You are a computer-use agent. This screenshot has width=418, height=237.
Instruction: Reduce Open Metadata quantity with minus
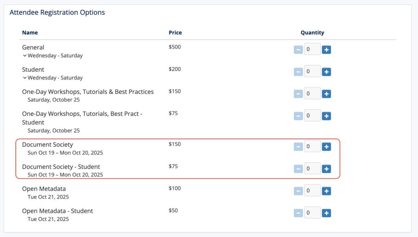(x=298, y=190)
